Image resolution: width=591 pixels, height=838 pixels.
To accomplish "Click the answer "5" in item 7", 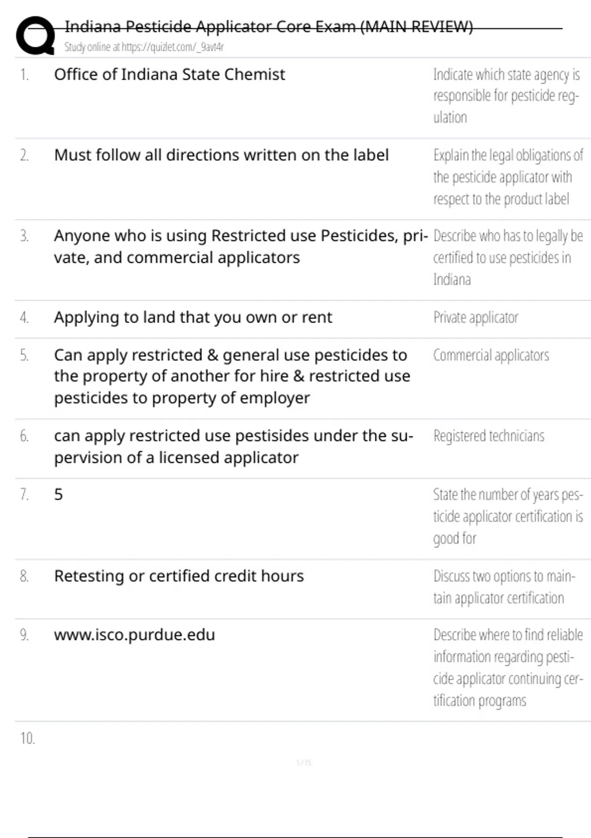I will (59, 494).
